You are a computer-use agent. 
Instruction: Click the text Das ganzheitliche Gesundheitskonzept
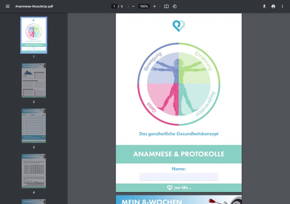(179, 134)
